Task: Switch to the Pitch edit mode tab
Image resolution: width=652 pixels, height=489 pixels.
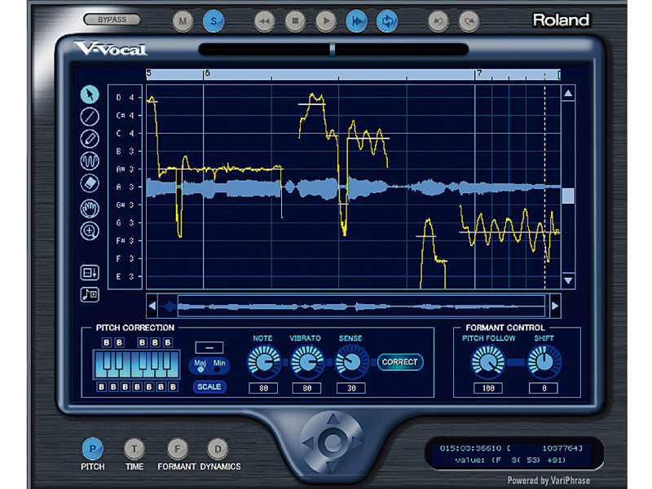Action: click(x=93, y=448)
